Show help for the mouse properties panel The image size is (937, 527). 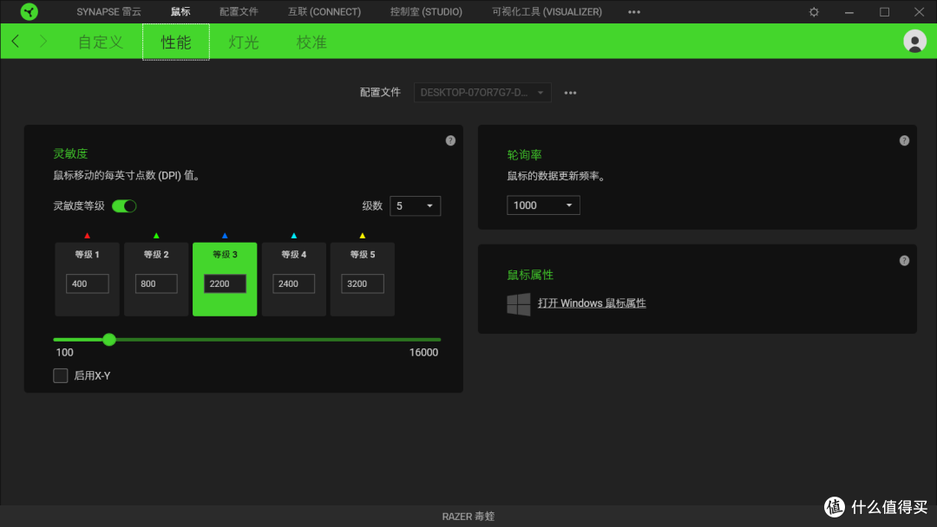click(x=904, y=260)
